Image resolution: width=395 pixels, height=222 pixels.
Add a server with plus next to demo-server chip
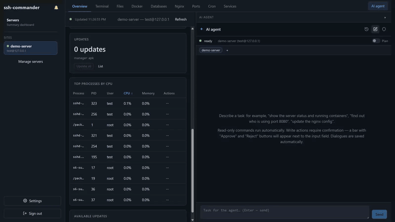pos(227,50)
